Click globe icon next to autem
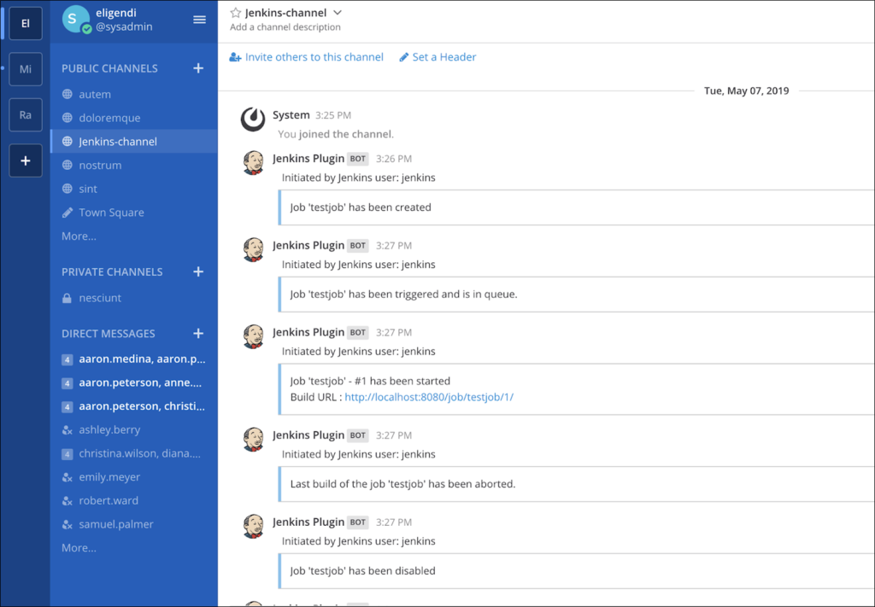This screenshot has width=875, height=607. pyautogui.click(x=67, y=94)
